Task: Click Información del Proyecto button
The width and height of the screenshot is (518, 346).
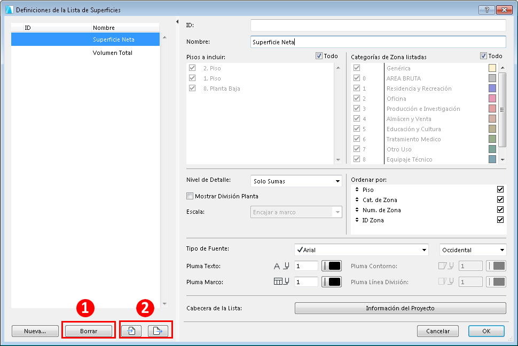Action: 400,308
